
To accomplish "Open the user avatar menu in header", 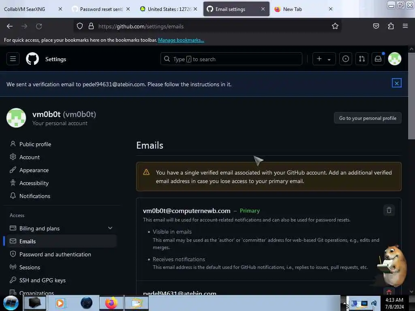I will point(394,59).
